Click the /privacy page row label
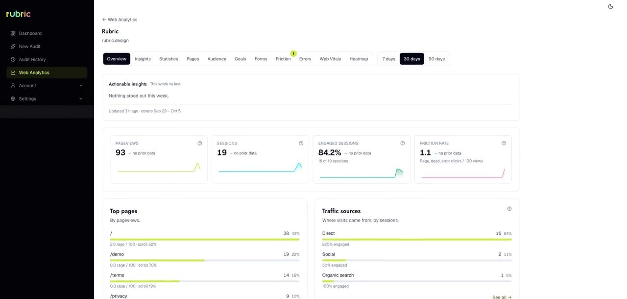Viewport: 627px width, 299px height. click(x=119, y=296)
